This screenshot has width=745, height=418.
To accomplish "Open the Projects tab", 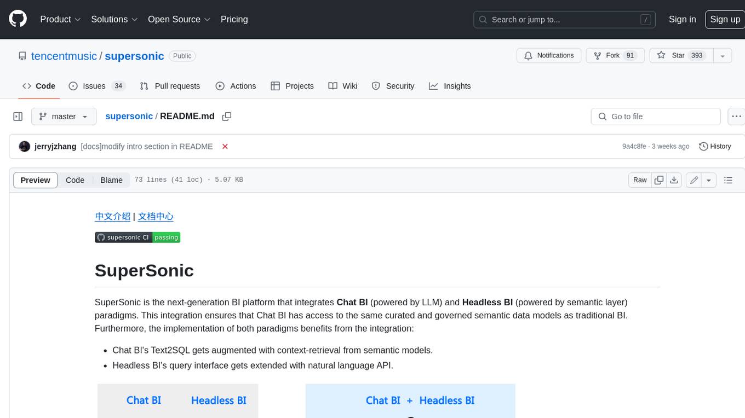I will pos(292,86).
